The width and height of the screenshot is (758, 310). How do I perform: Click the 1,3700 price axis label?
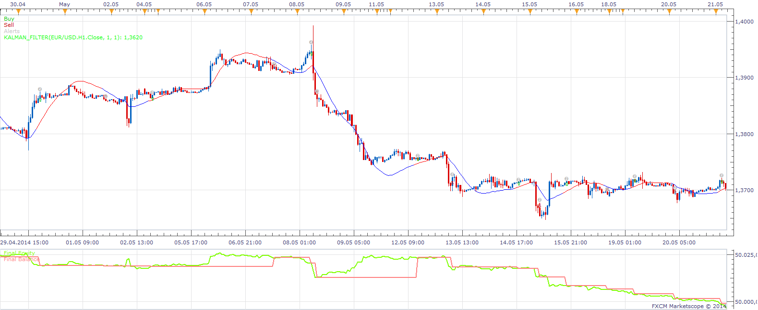745,190
